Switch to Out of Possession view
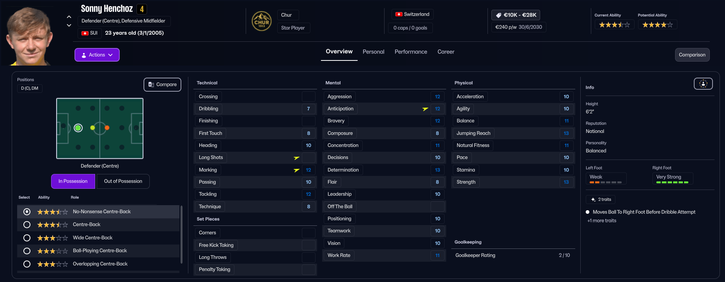The width and height of the screenshot is (725, 282). point(123,181)
